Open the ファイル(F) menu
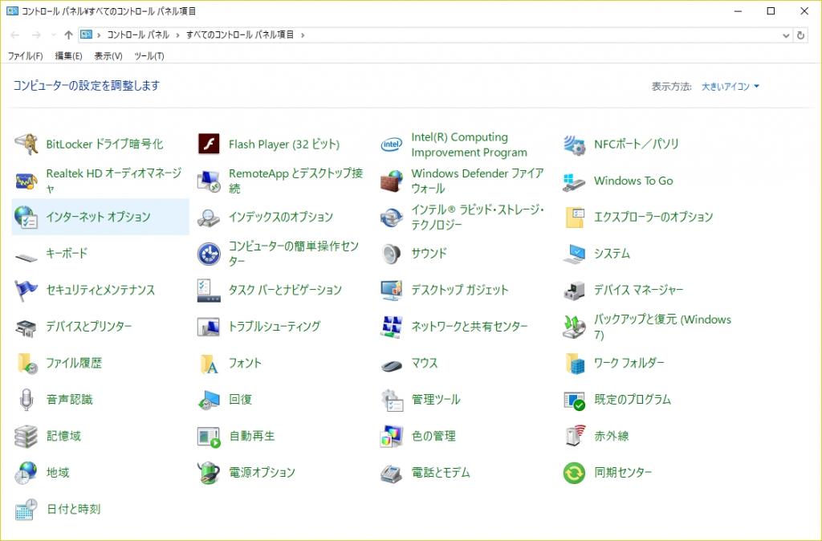Viewport: 822px width, 541px height. (25, 55)
